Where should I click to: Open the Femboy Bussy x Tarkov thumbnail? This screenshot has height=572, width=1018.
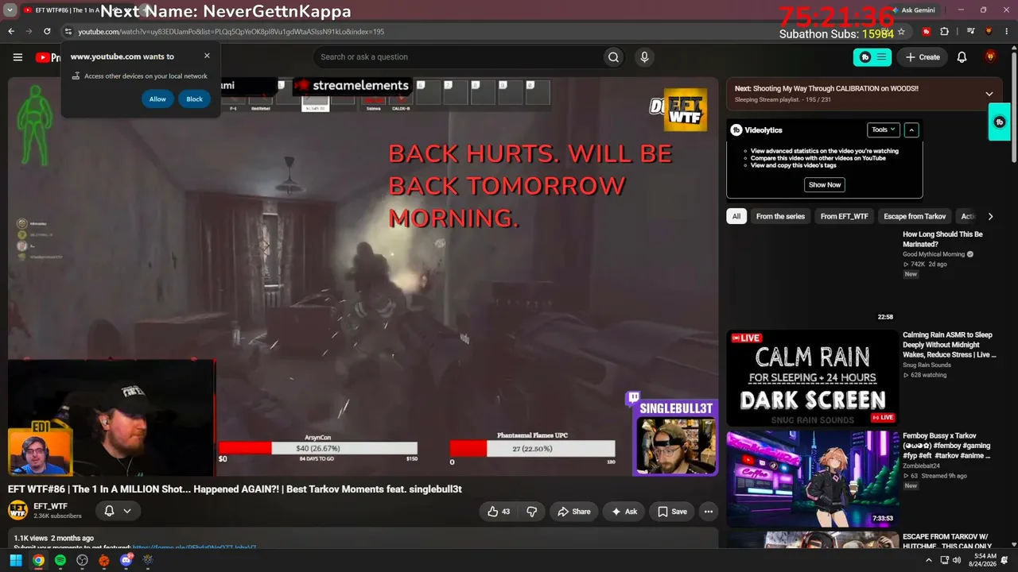(813, 479)
